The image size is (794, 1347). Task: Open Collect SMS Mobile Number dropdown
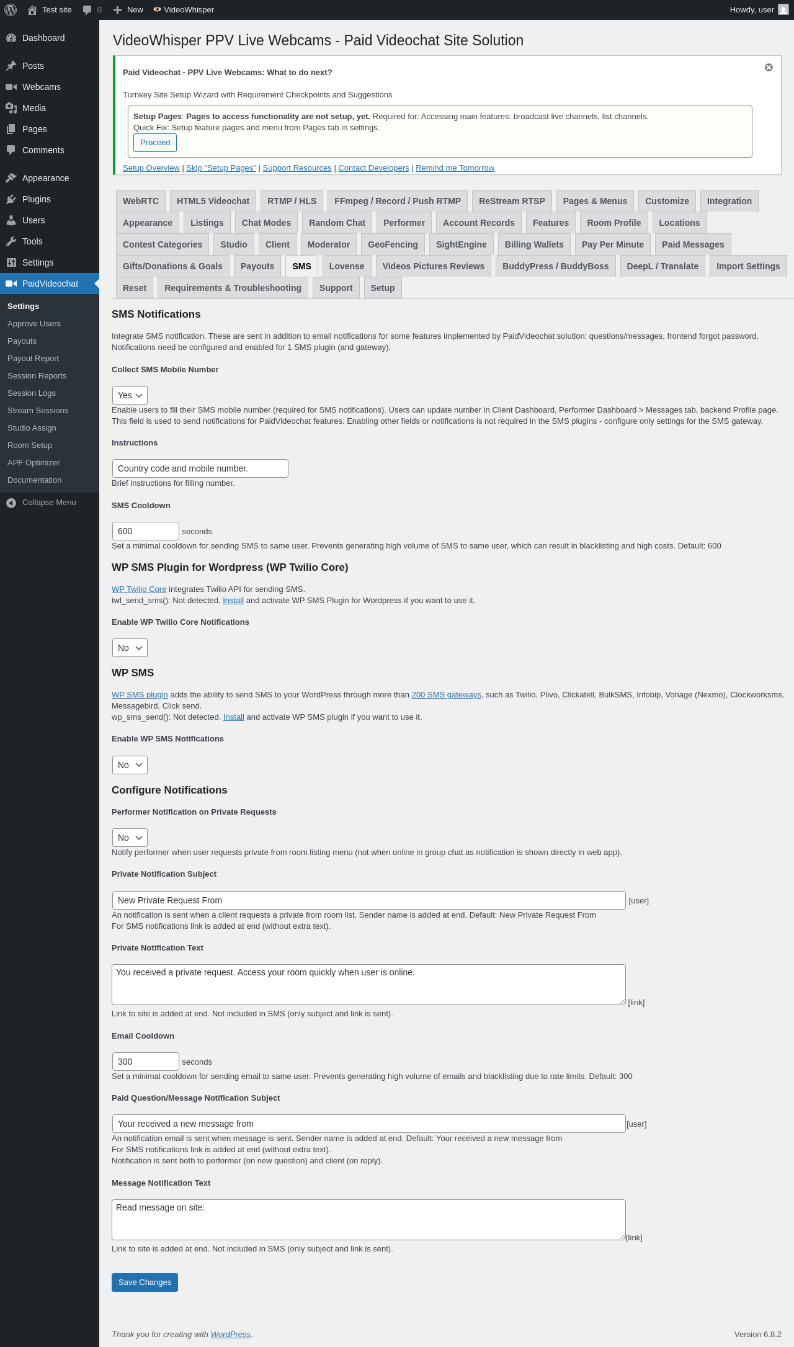pos(130,395)
